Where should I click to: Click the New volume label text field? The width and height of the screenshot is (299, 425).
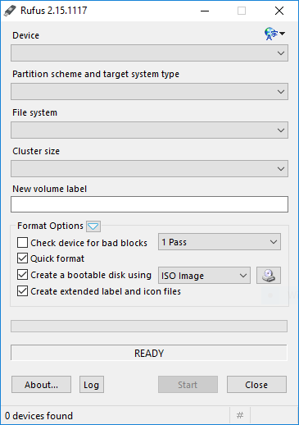pos(149,204)
